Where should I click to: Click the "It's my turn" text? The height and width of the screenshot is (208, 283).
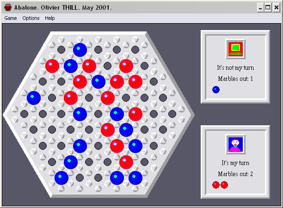point(235,163)
